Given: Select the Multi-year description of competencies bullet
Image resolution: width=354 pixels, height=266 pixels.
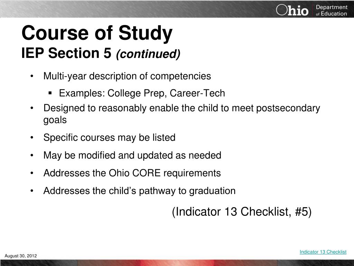Looking at the screenshot, I should (127, 76).
